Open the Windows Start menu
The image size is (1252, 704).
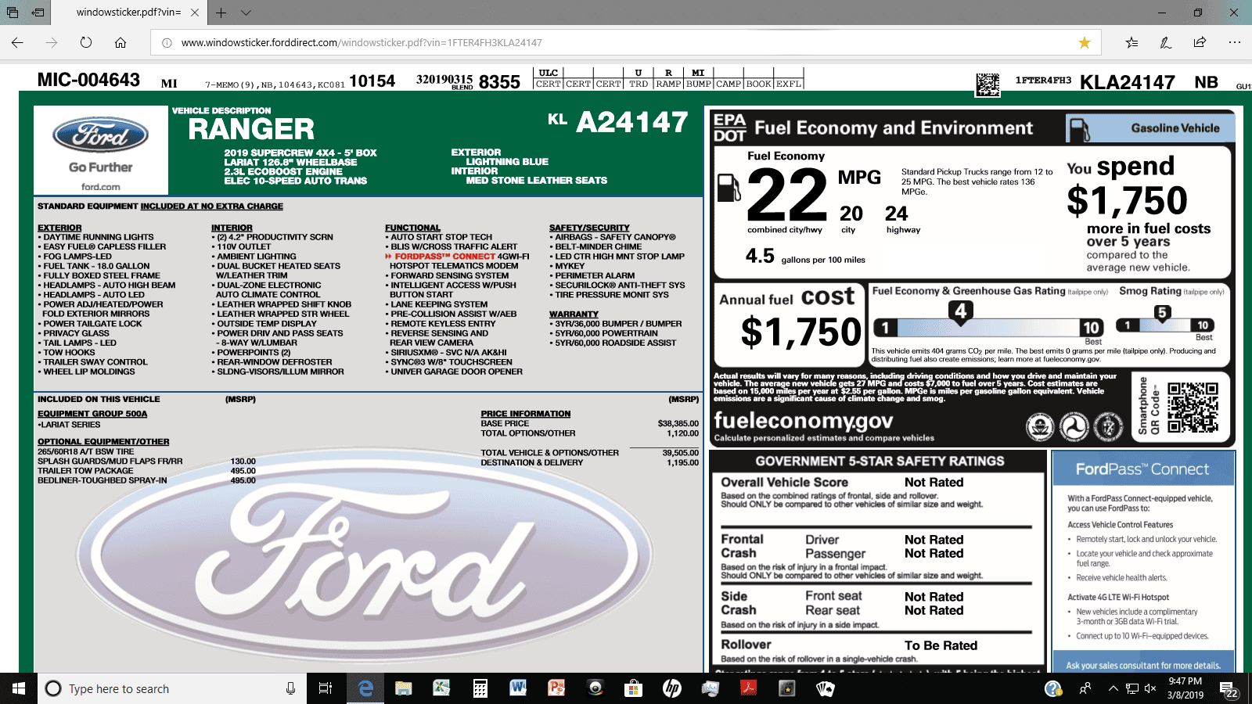(19, 688)
